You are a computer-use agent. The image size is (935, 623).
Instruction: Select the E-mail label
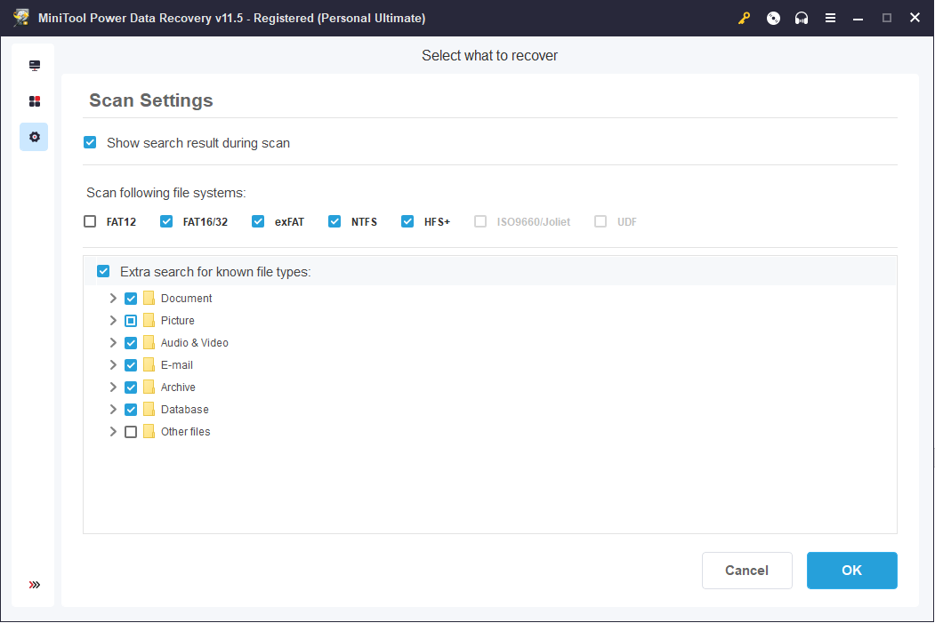click(176, 365)
